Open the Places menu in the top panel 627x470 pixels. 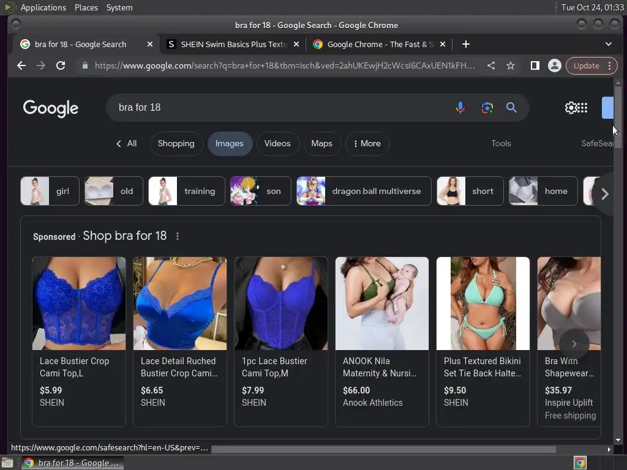point(86,7)
